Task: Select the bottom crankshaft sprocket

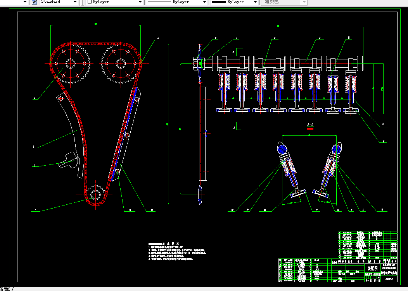Action: click(95, 195)
